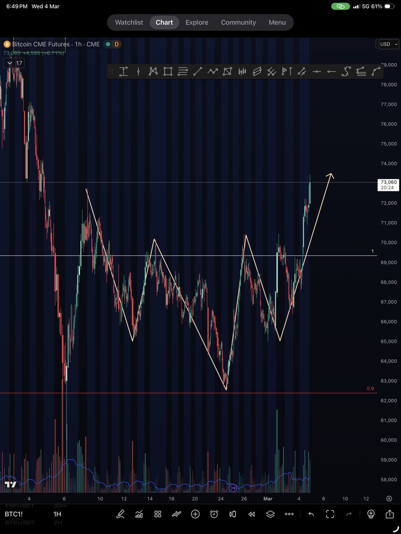This screenshot has height=534, width=401.
Task: Click the red horizontal line labeled 0.9
Action: click(x=188, y=393)
